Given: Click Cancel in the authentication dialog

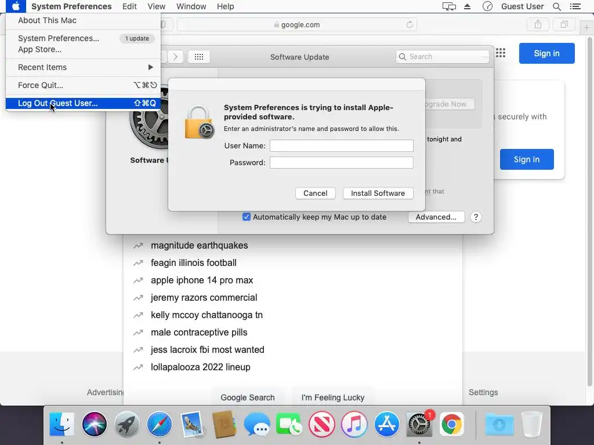Looking at the screenshot, I should pyautogui.click(x=315, y=194).
